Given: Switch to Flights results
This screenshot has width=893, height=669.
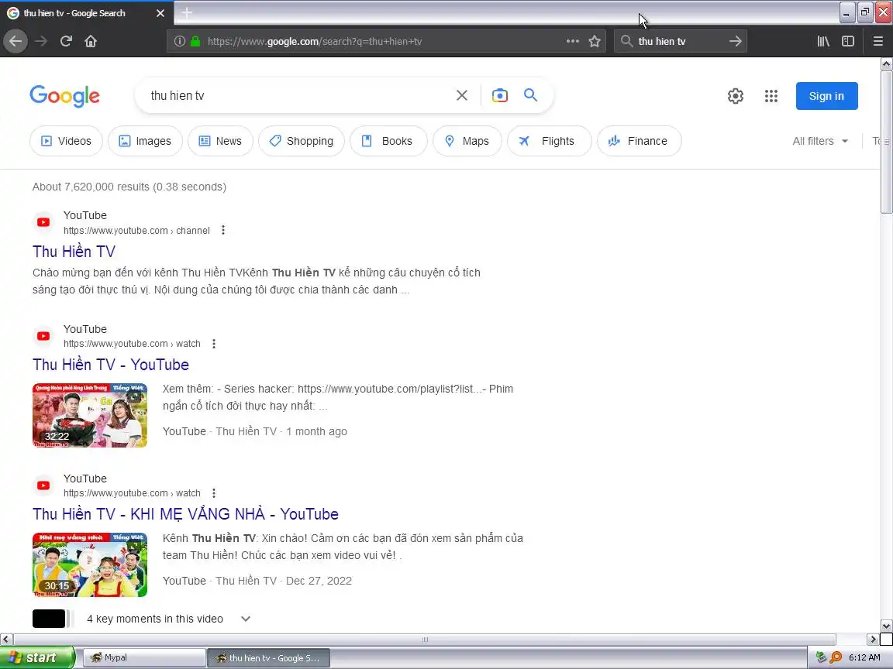Looking at the screenshot, I should (549, 141).
